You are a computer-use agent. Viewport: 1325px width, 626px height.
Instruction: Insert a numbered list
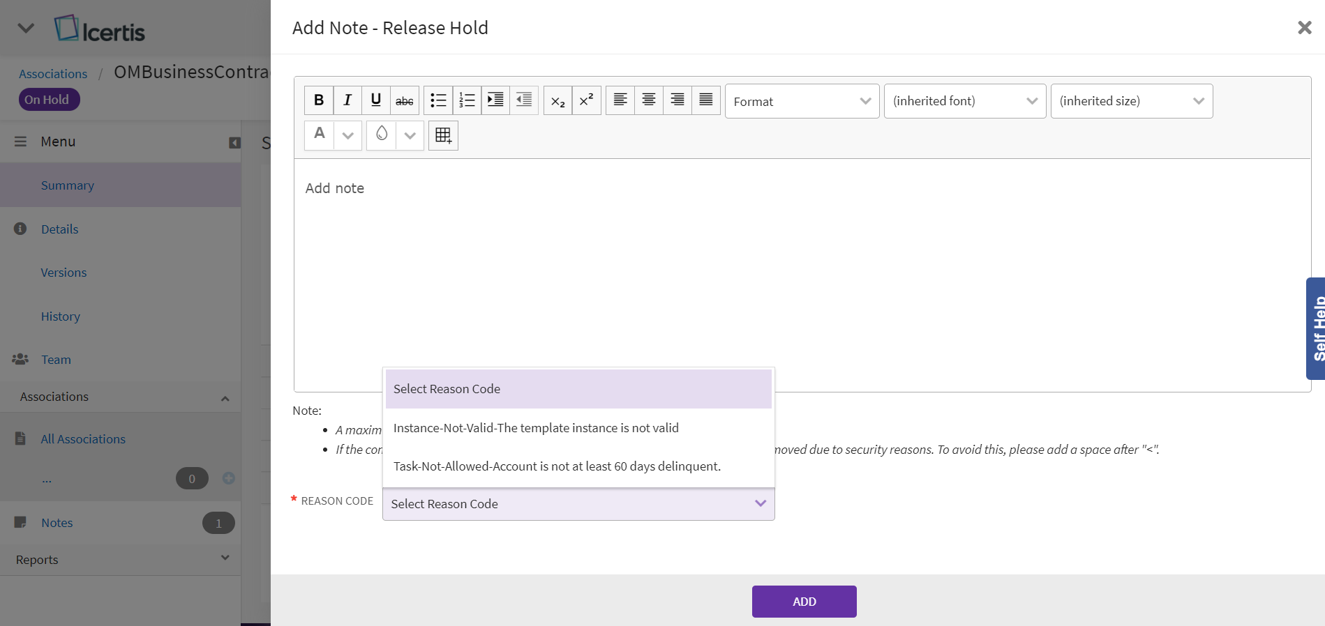click(467, 100)
